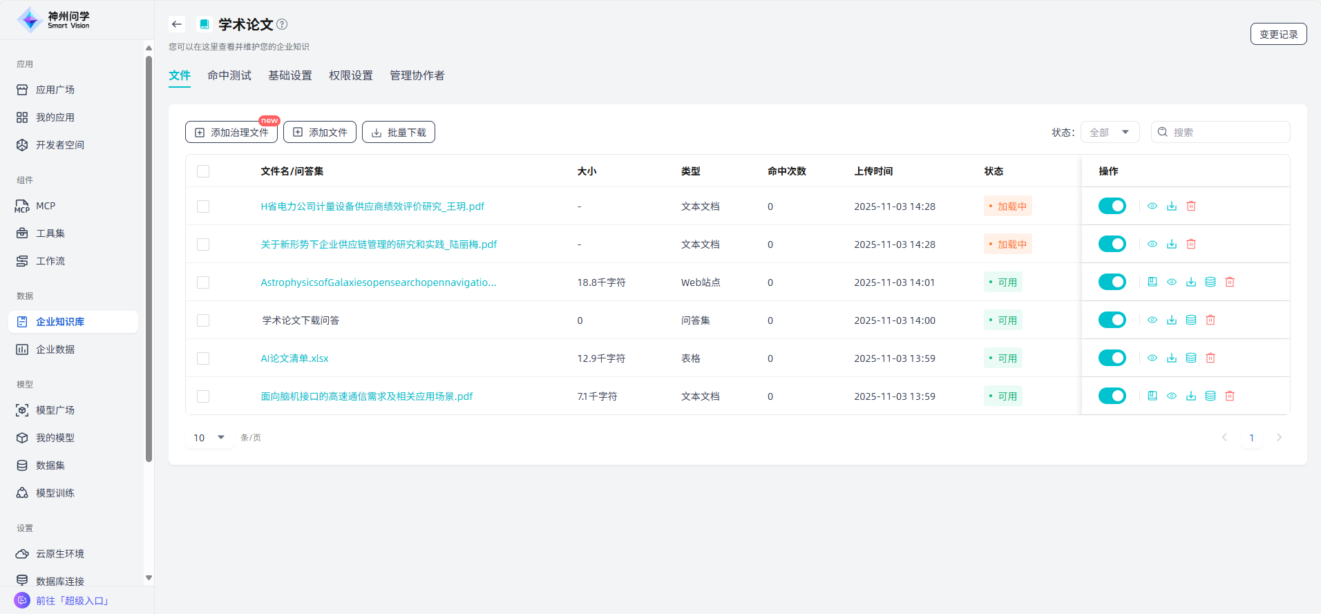Download the AI论文清单.xlsx file
1321x614 pixels.
click(x=1172, y=358)
